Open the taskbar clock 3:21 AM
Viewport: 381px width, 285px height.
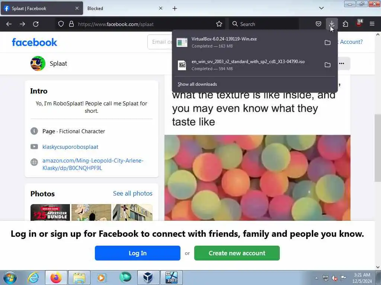coord(362,278)
